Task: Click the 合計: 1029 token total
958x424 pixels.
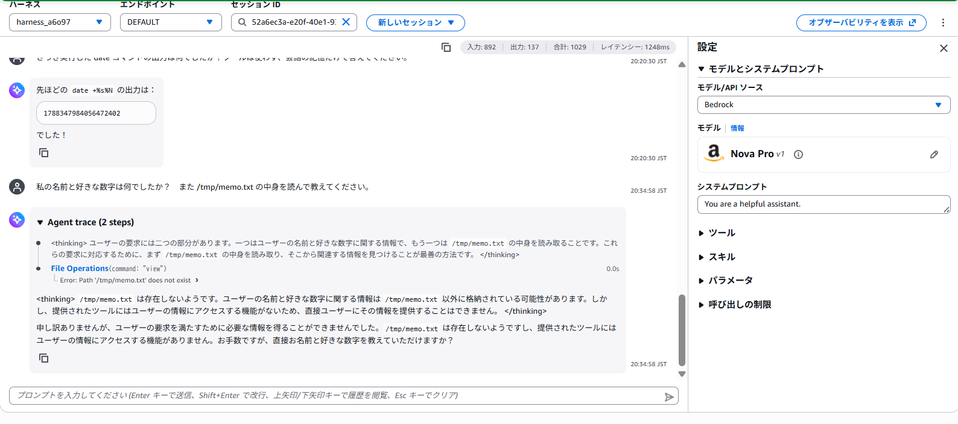Action: [x=570, y=47]
